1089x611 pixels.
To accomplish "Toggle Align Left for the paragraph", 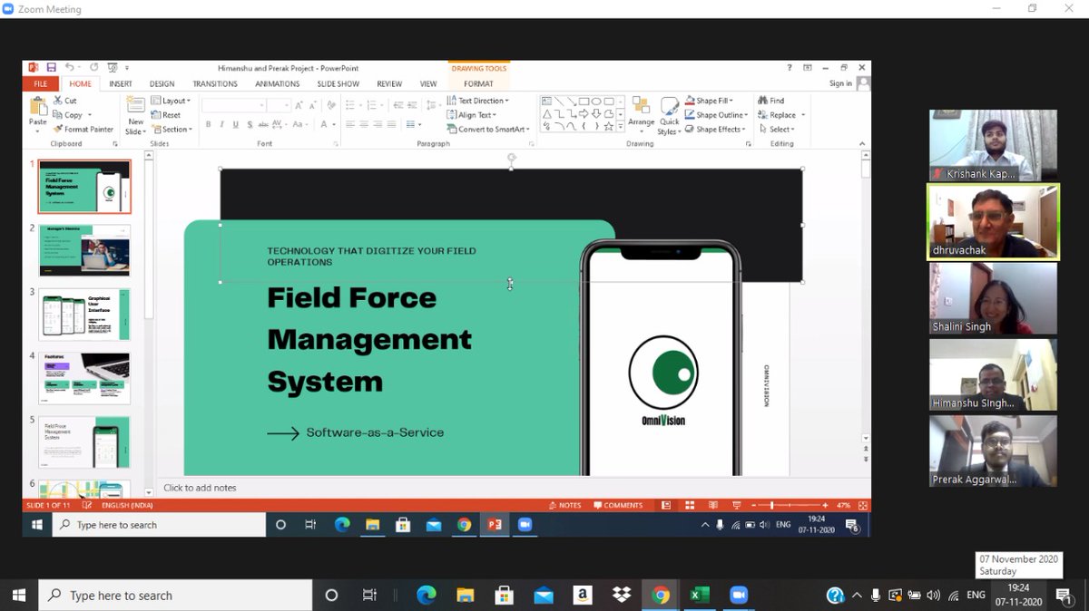I will [x=350, y=124].
